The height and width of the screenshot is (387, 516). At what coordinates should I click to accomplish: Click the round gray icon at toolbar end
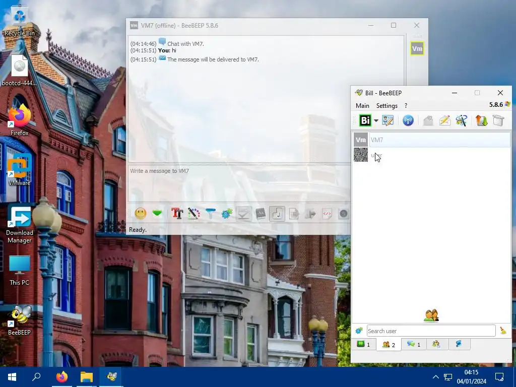click(x=343, y=214)
